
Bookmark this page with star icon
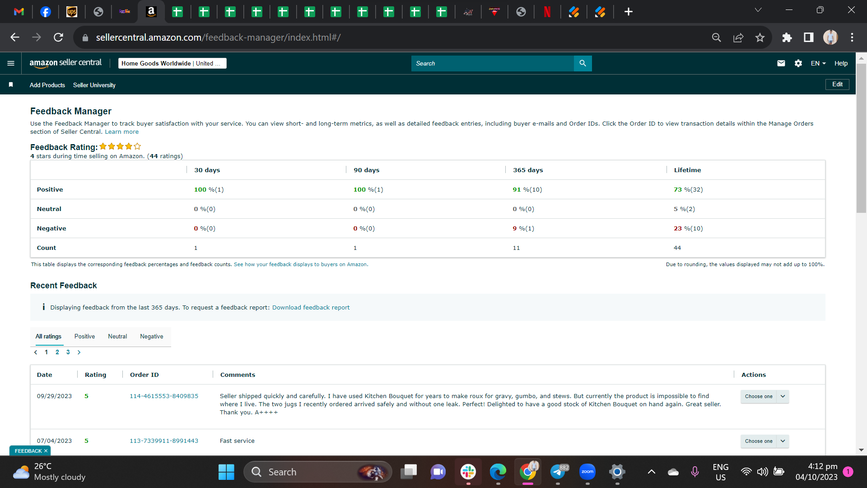(760, 38)
